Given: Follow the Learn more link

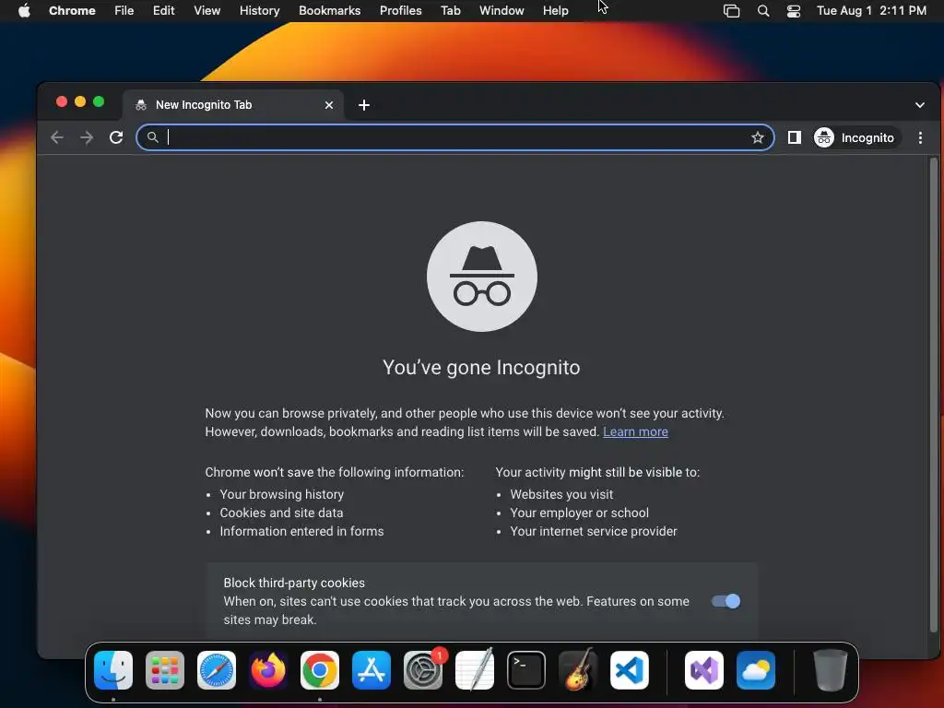Looking at the screenshot, I should coord(635,431).
